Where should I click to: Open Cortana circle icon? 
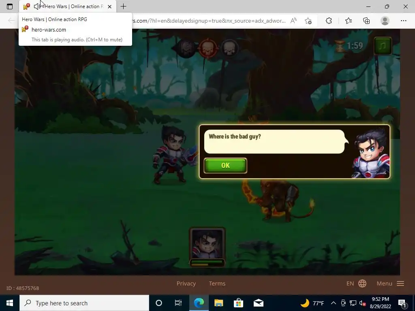coord(159,303)
